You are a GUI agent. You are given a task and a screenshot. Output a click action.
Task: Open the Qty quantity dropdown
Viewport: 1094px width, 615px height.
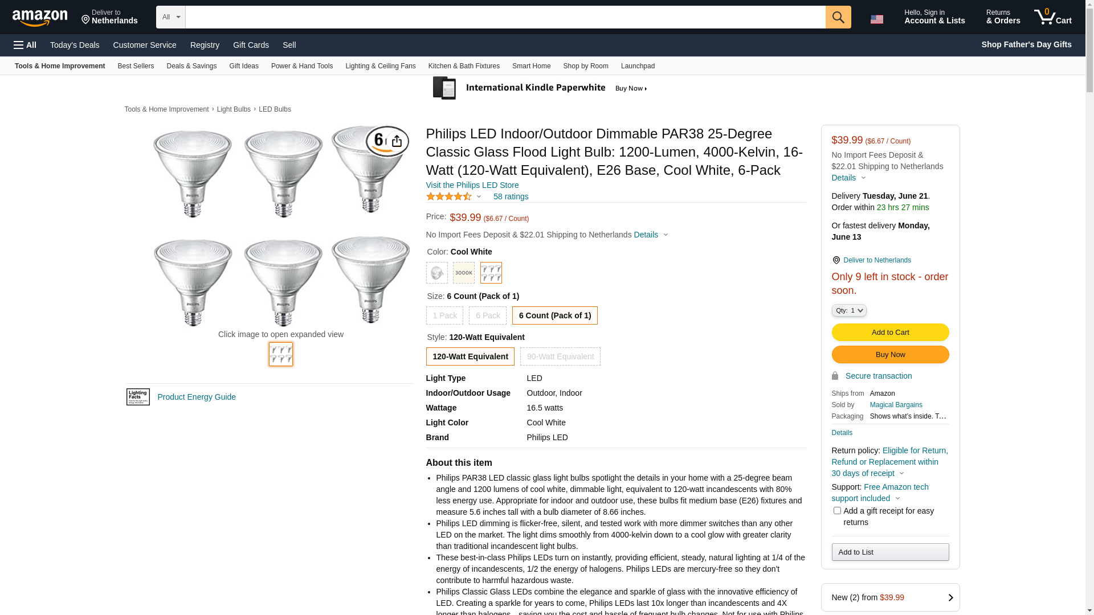[x=849, y=310]
